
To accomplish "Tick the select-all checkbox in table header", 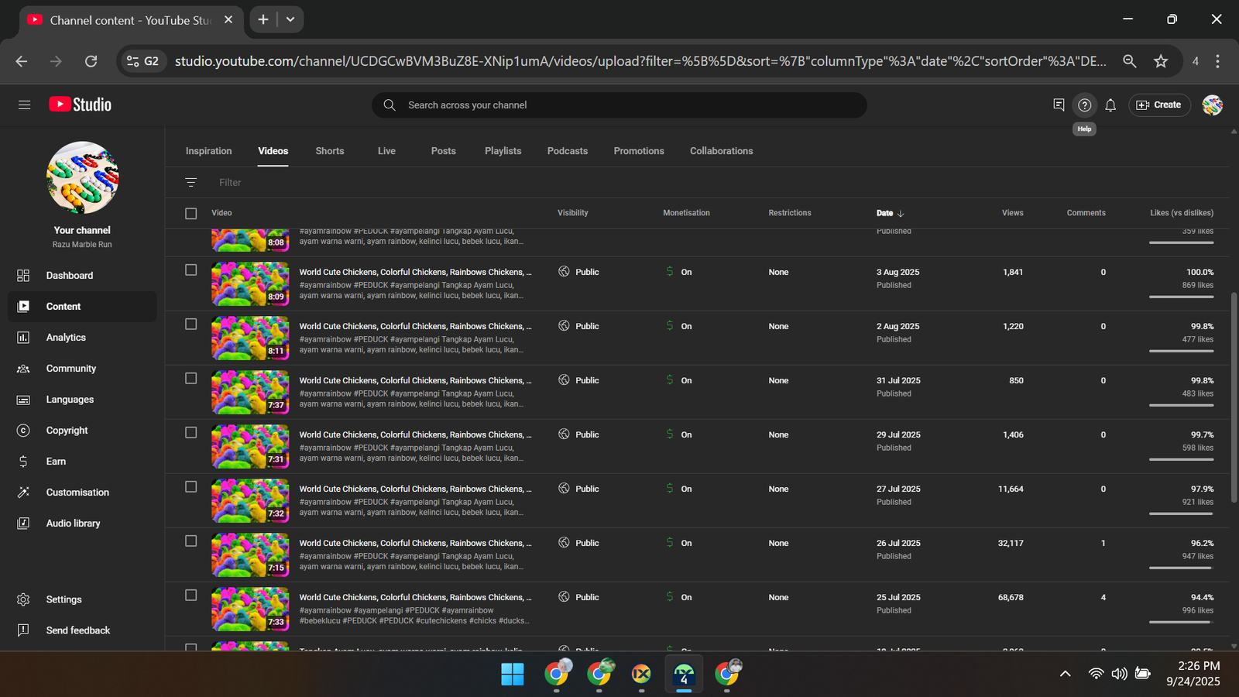I will coord(191,213).
